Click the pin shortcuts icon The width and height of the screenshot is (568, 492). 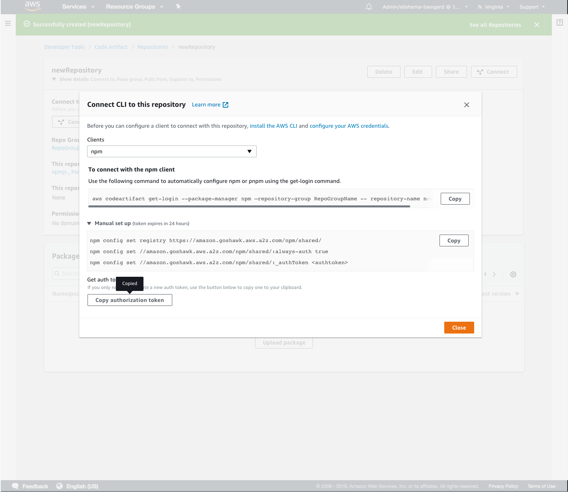pyautogui.click(x=178, y=6)
